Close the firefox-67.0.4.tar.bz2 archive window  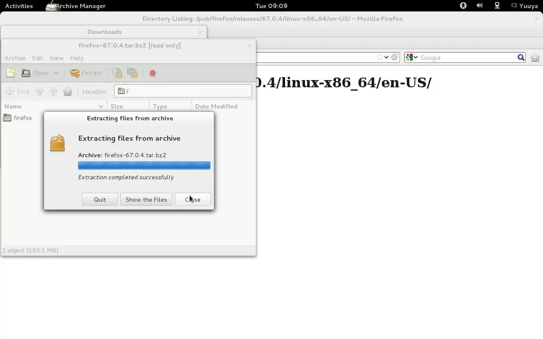249,45
